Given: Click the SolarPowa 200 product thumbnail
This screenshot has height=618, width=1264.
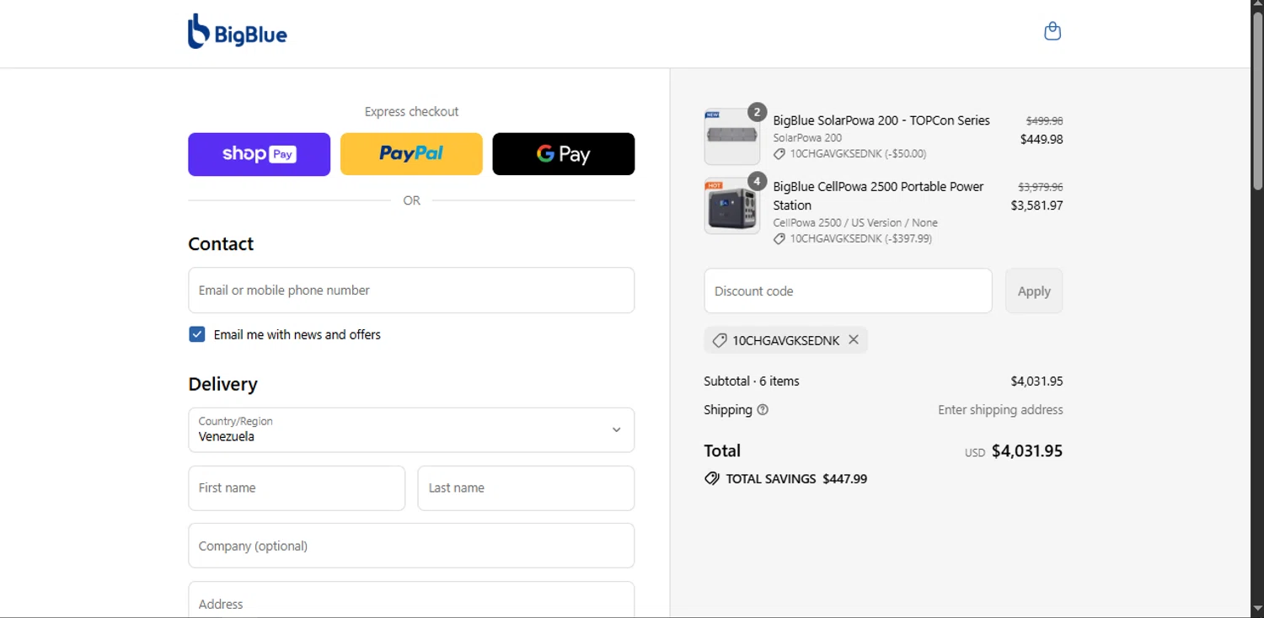Looking at the screenshot, I should [x=732, y=136].
